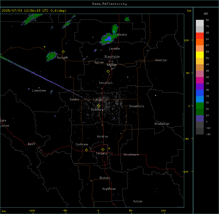Click the Olds town label
Screen dimensions: 219x214
[x=99, y=100]
